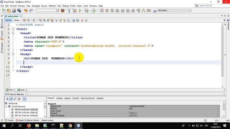Open the Debug Project dropdown arrow

tap(90, 10)
